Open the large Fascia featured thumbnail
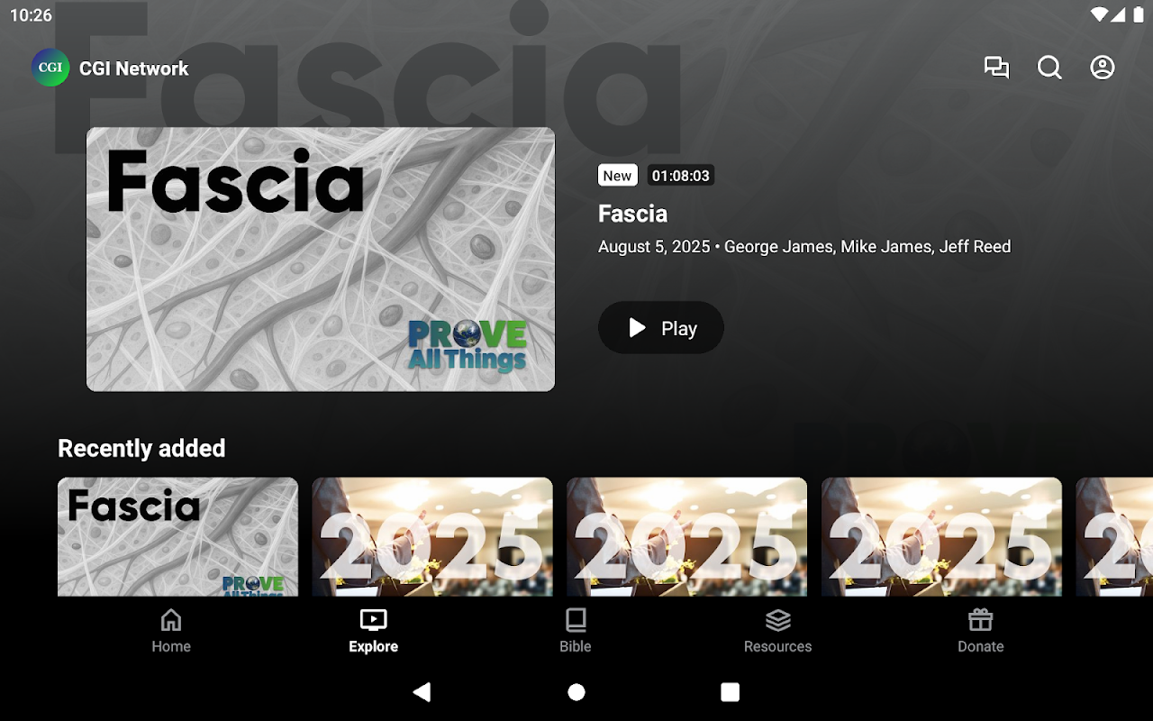 [321, 260]
